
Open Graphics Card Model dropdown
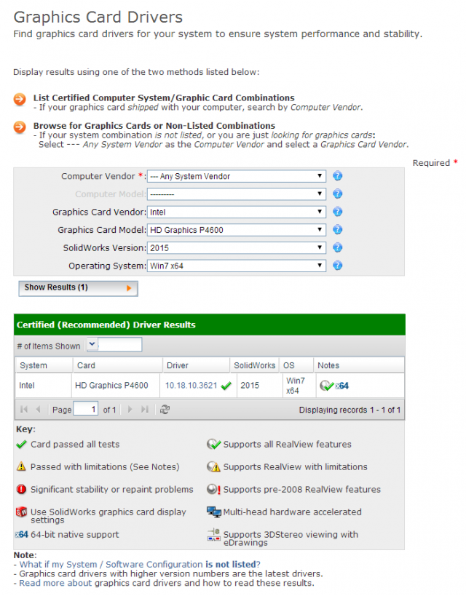(x=237, y=229)
